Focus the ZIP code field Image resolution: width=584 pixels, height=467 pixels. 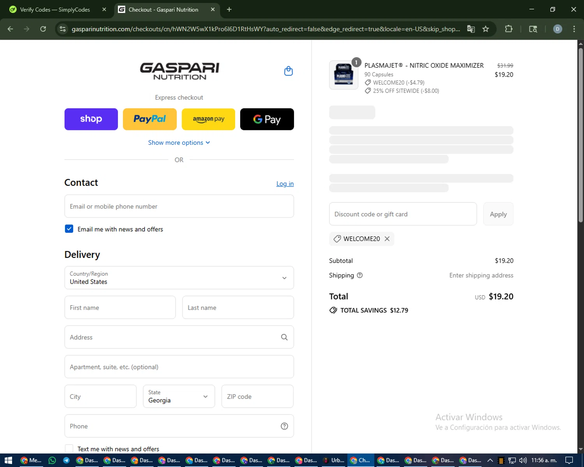[x=257, y=396]
